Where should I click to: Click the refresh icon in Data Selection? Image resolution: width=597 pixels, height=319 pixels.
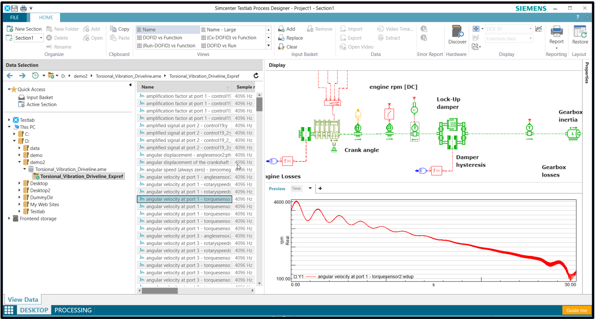click(x=256, y=76)
